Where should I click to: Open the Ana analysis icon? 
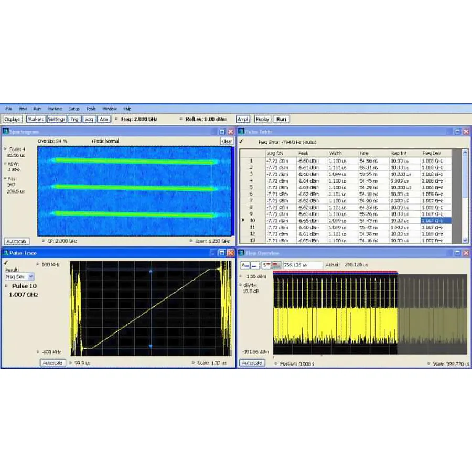point(103,119)
